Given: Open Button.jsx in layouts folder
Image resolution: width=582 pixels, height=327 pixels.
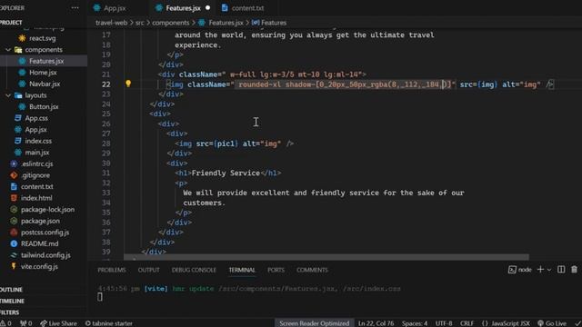Looking at the screenshot, I should point(44,107).
